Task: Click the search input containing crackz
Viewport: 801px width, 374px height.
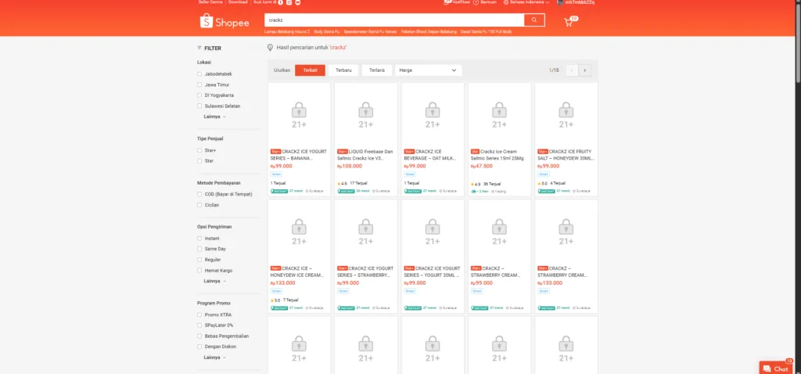Action: click(394, 20)
